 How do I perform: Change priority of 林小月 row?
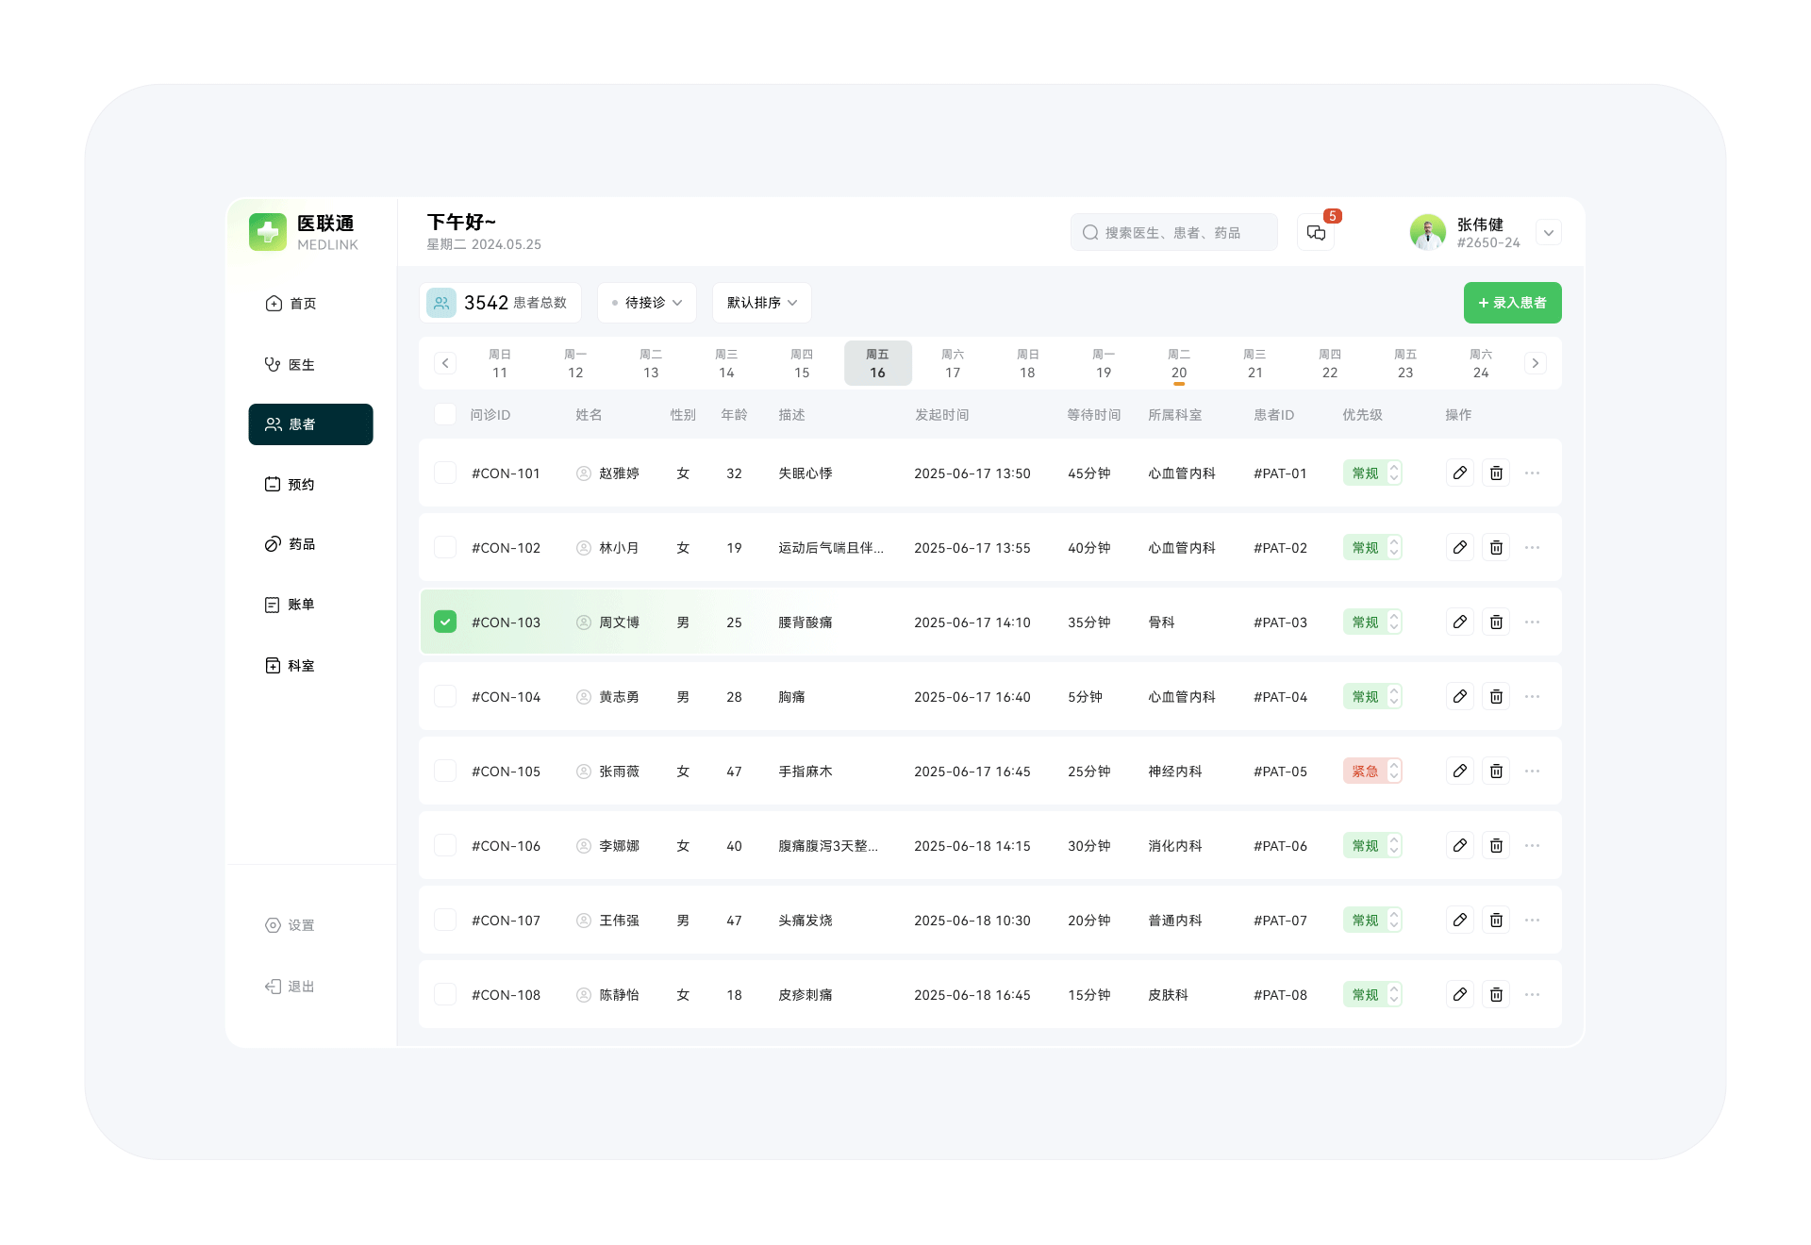pos(1372,547)
